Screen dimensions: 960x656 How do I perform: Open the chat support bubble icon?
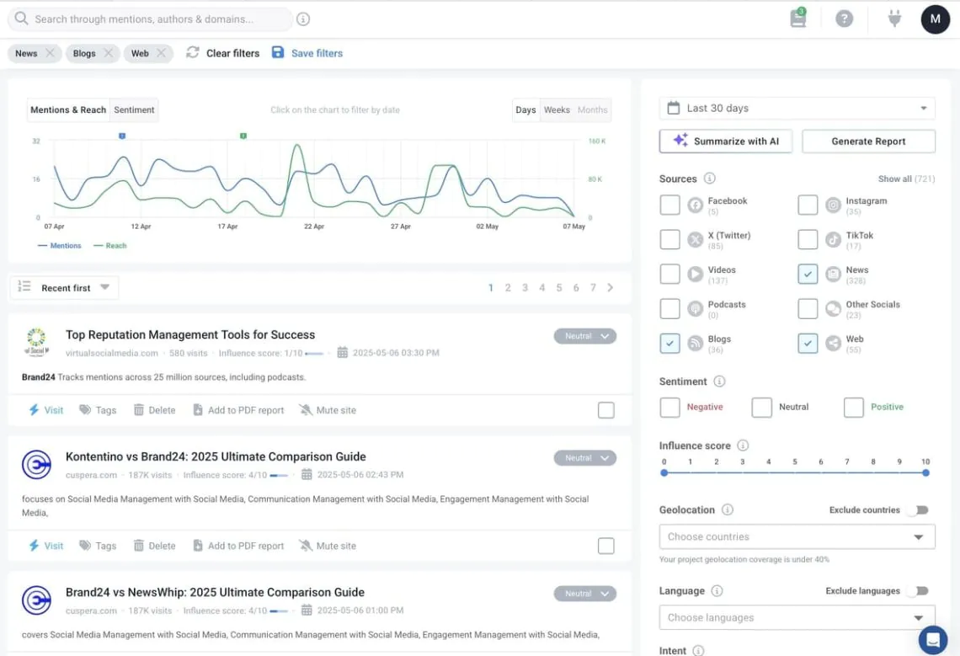(x=933, y=639)
